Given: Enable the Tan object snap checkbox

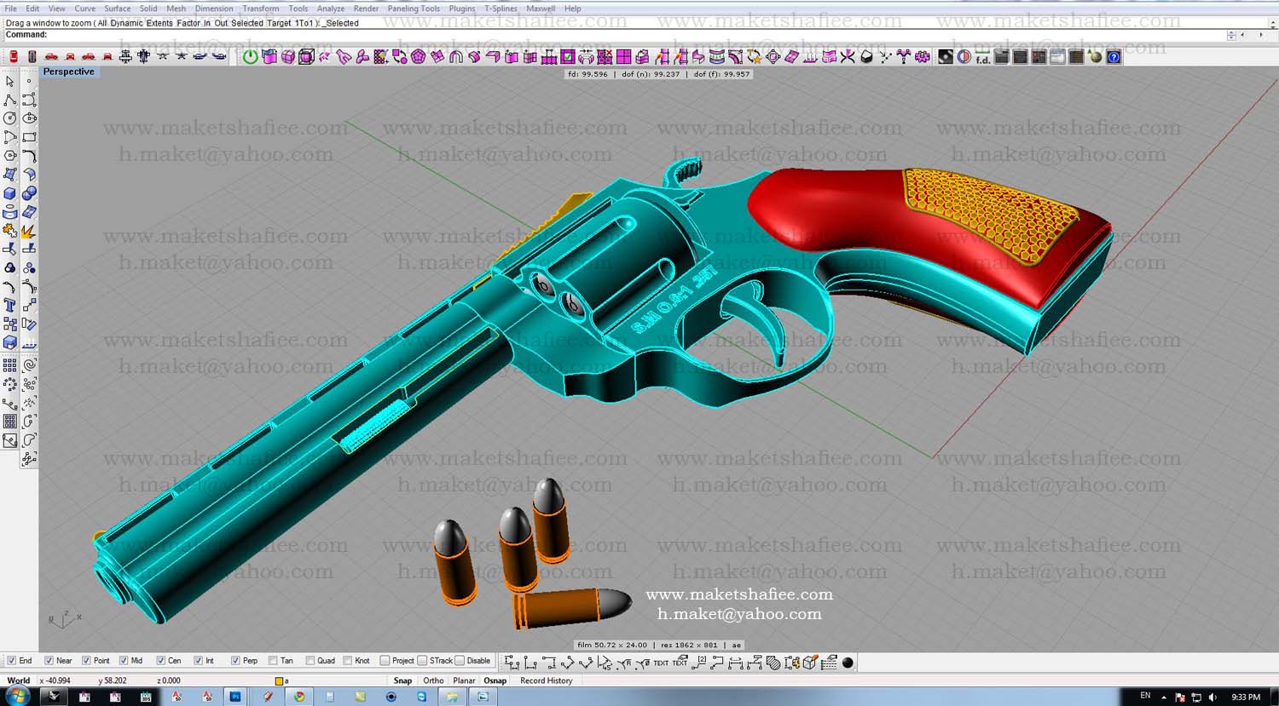Looking at the screenshot, I should tap(273, 661).
